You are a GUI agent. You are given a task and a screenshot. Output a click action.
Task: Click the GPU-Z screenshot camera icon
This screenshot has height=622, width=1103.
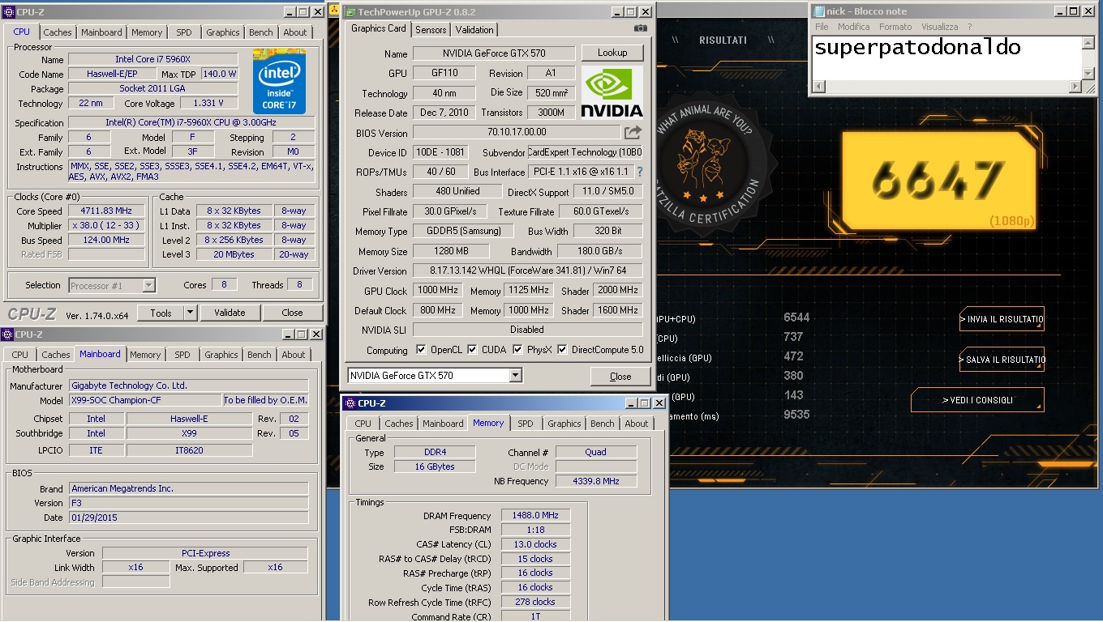tap(641, 29)
